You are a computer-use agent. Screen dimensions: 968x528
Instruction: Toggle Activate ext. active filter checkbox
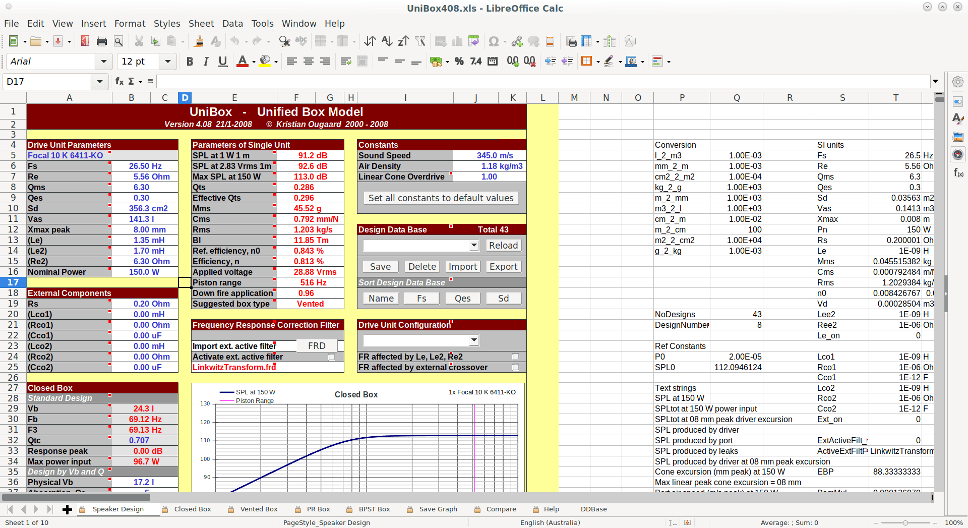[332, 357]
